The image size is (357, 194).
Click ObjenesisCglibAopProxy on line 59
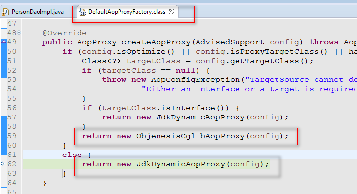190,136
